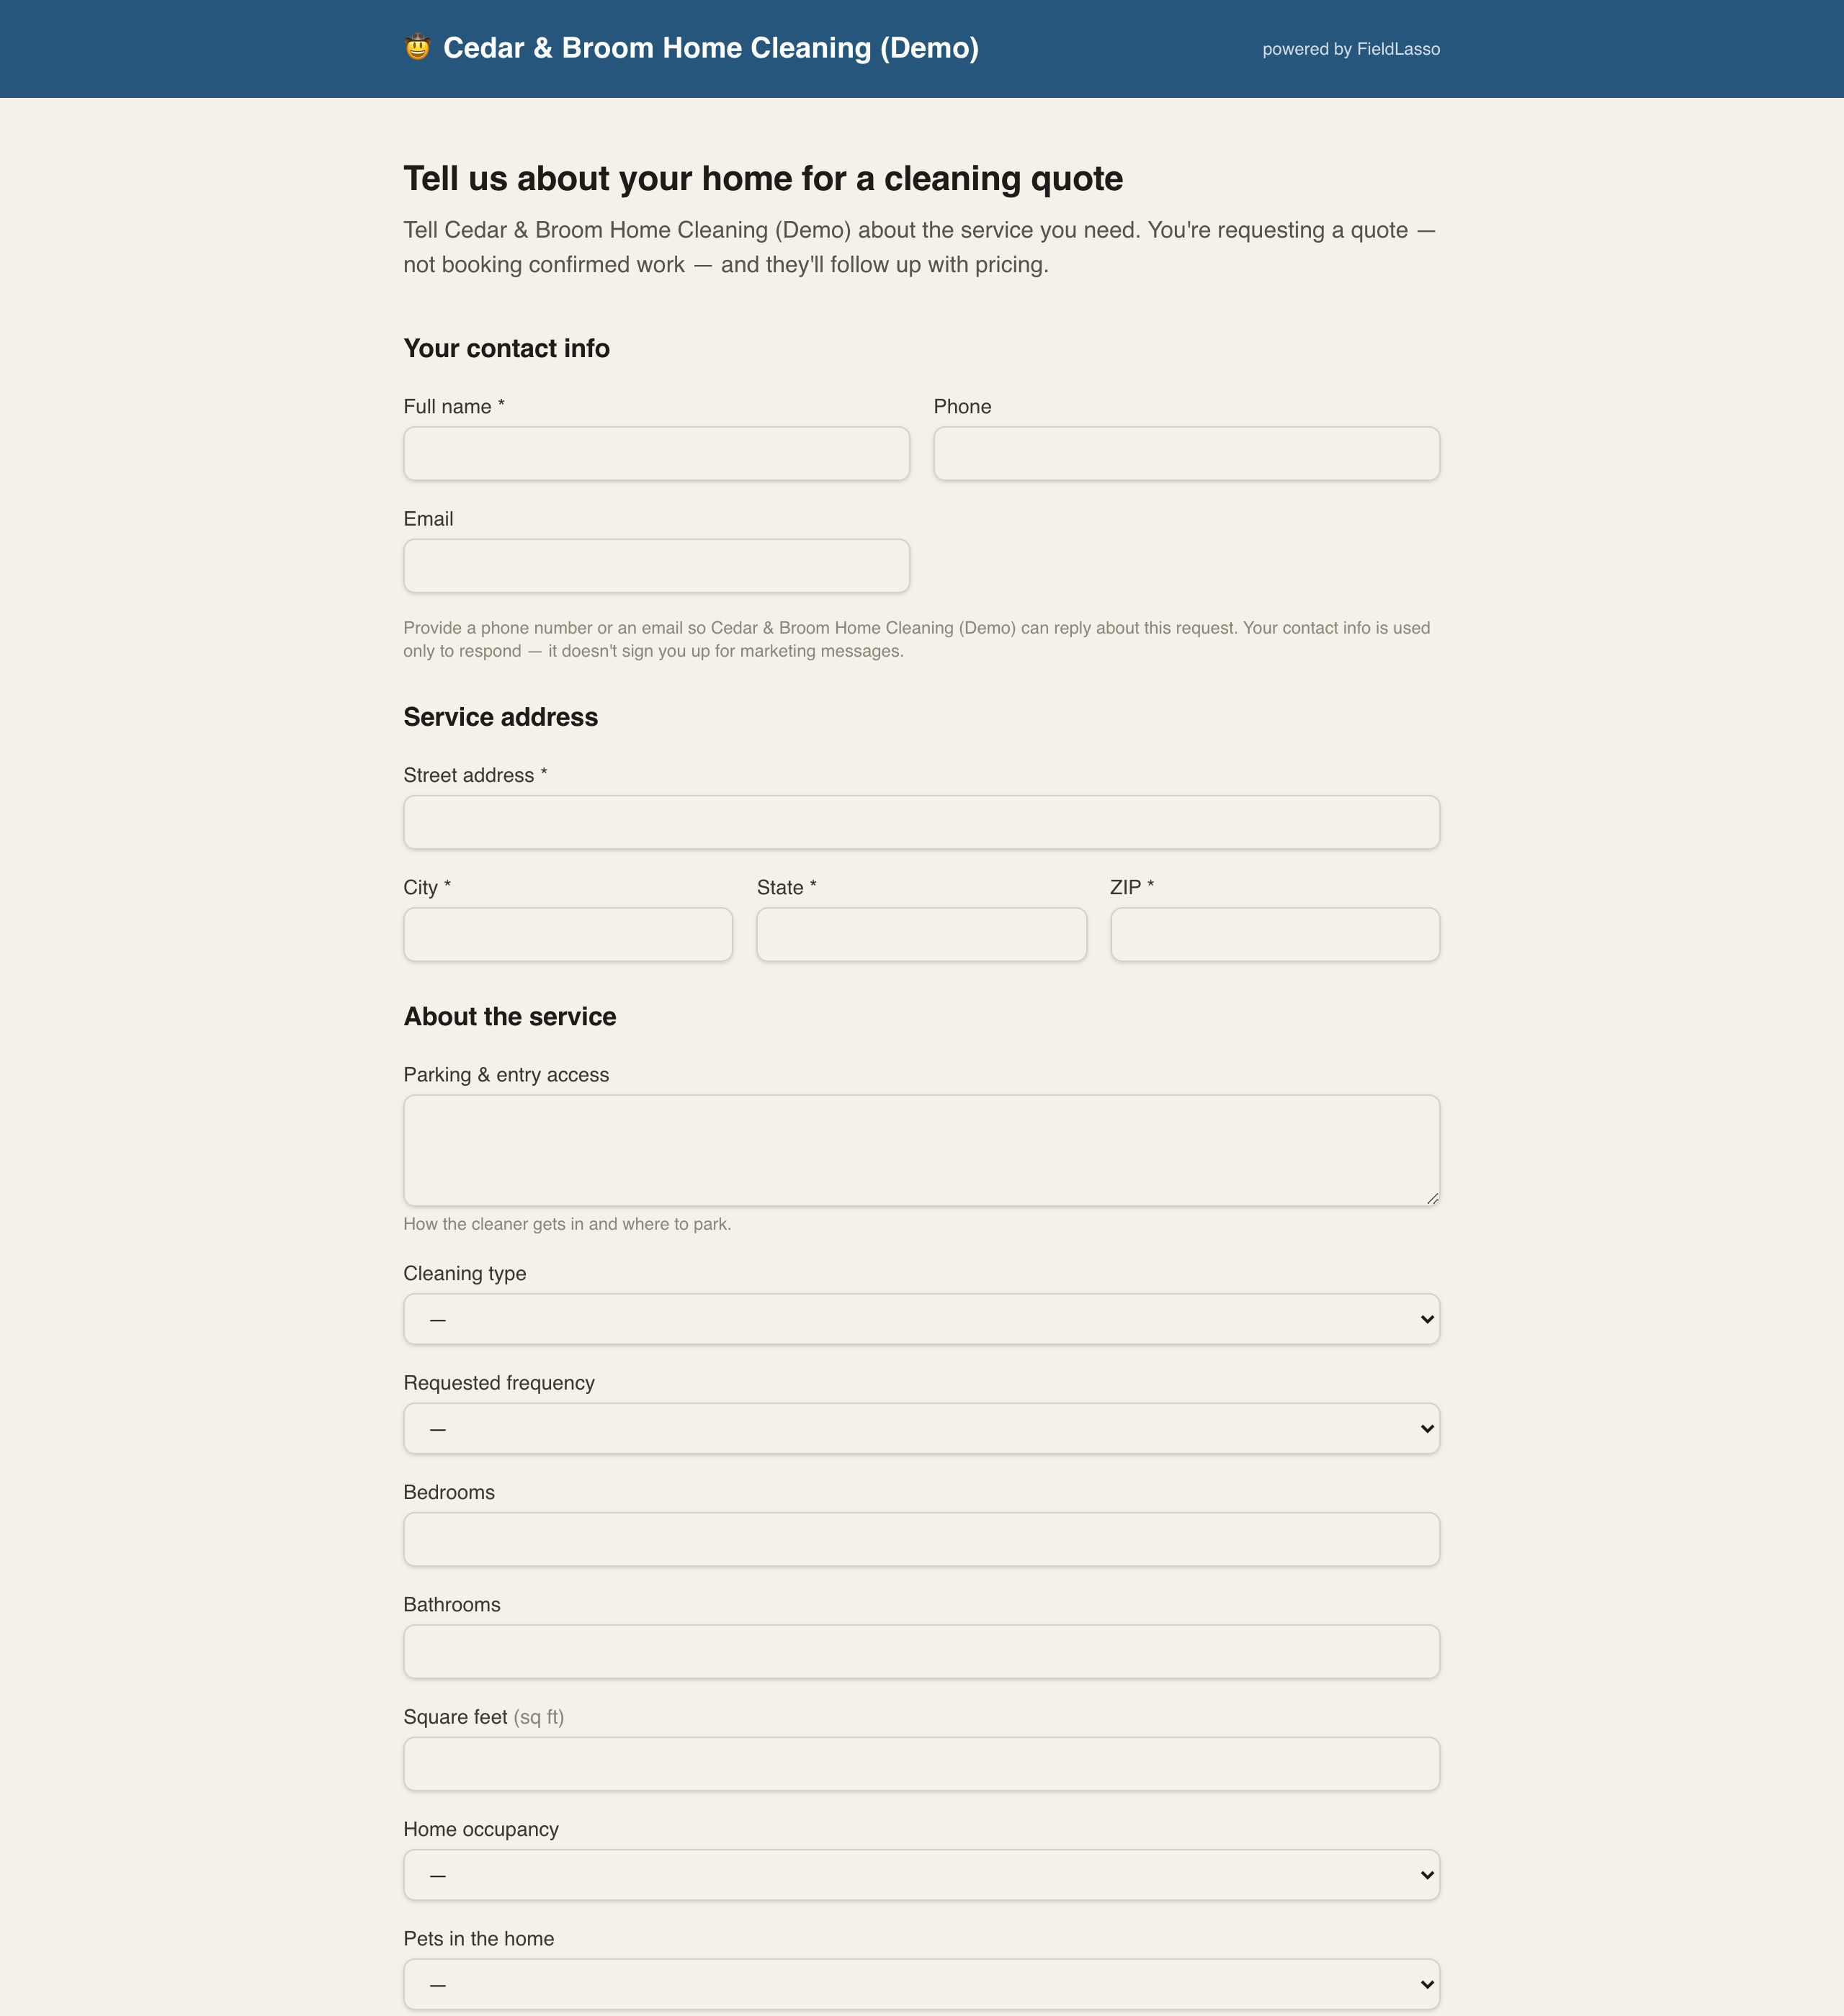The height and width of the screenshot is (2016, 1844).
Task: Select the Email text box
Action: click(x=656, y=566)
